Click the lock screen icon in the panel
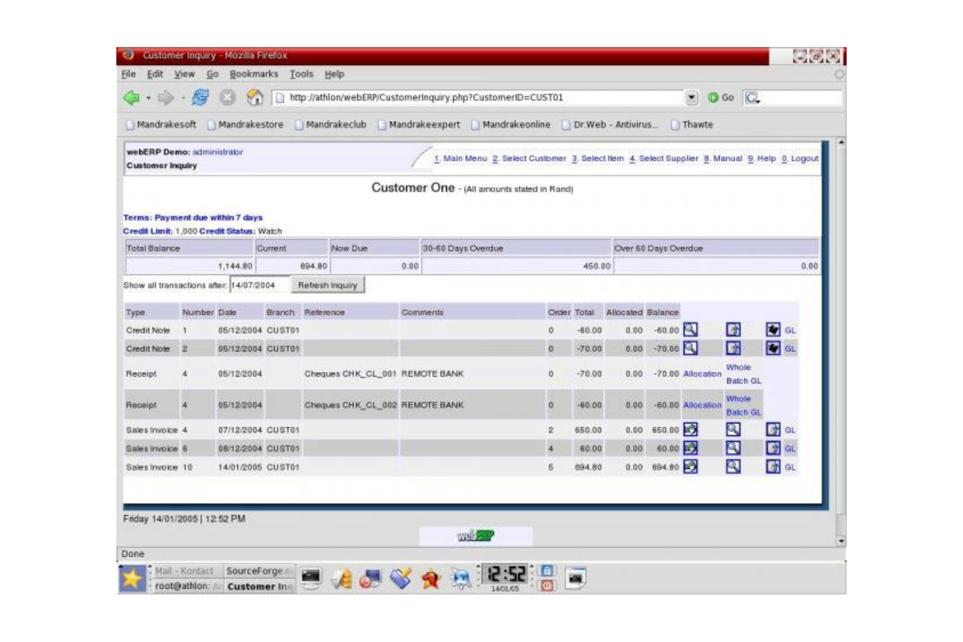The height and width of the screenshot is (642, 963). coord(547,570)
